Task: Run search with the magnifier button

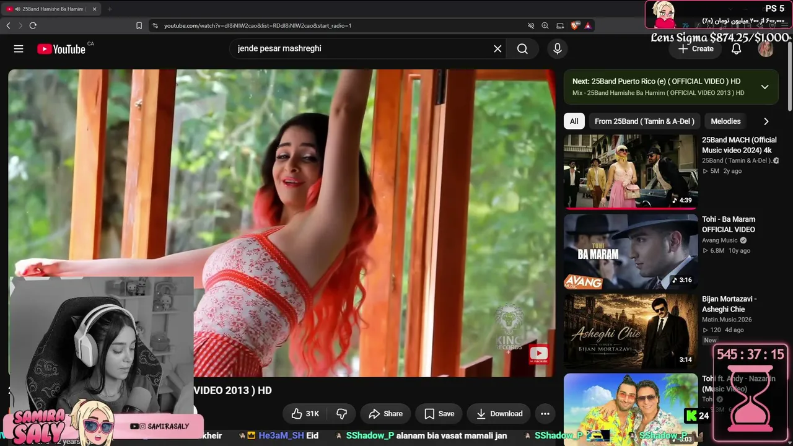Action: pos(522,49)
